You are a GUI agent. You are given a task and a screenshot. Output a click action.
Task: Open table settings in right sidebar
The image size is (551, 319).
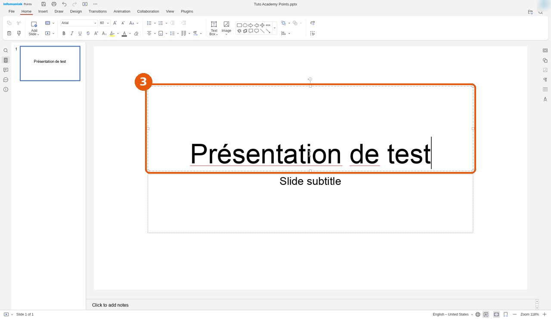point(545,89)
